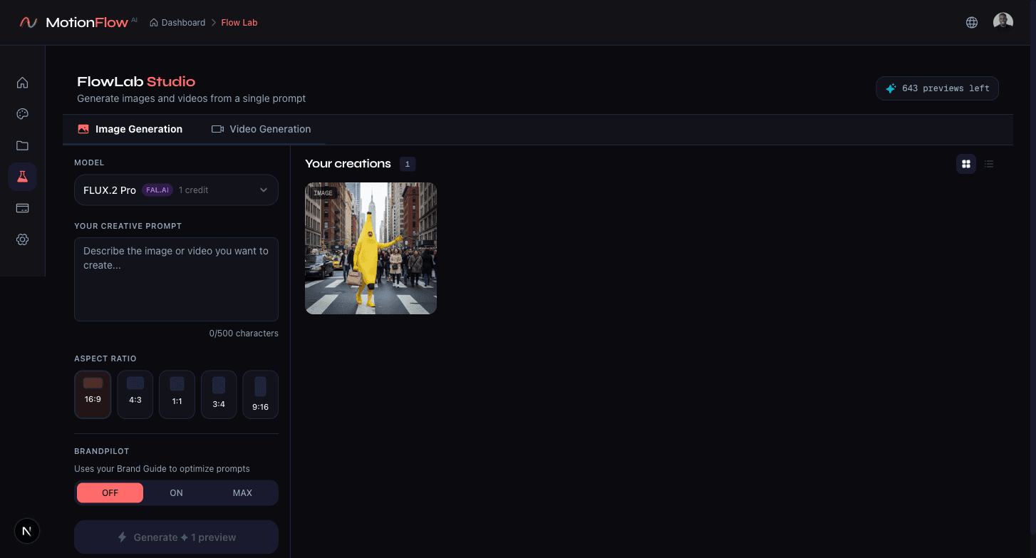Open the Dashboard breadcrumb link

(x=183, y=22)
